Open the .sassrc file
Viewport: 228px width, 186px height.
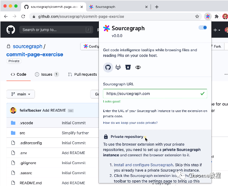click(26, 173)
